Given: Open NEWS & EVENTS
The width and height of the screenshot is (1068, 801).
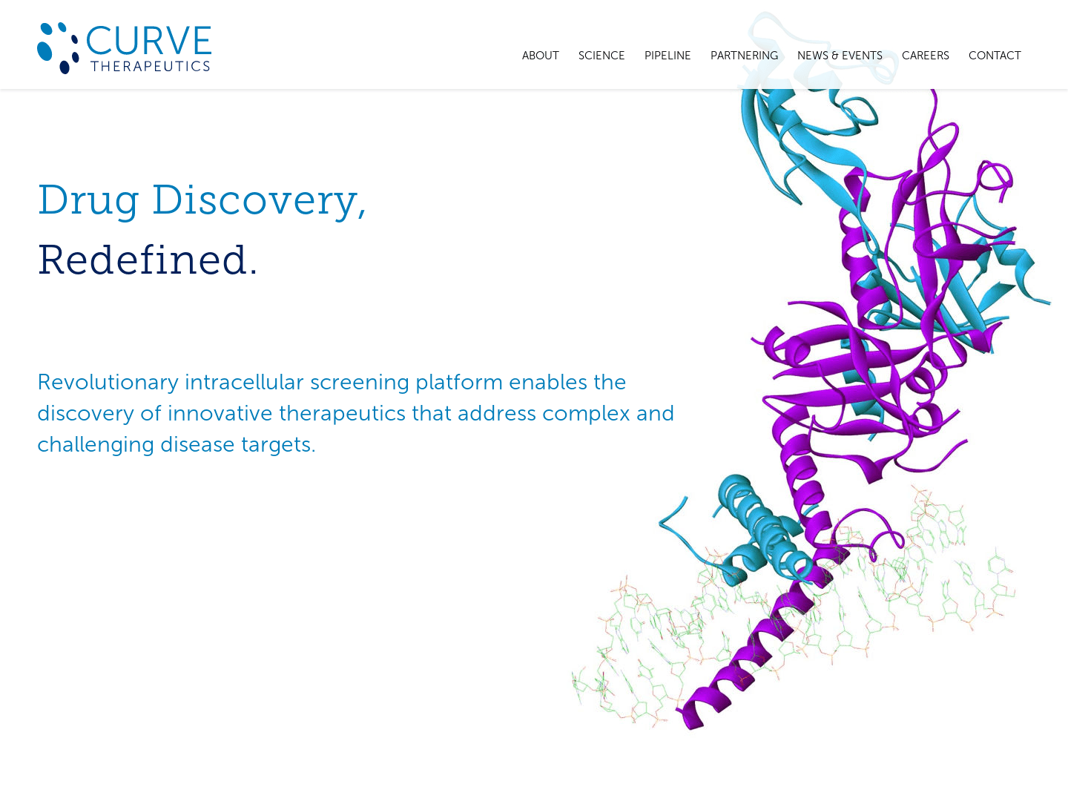Looking at the screenshot, I should point(840,56).
